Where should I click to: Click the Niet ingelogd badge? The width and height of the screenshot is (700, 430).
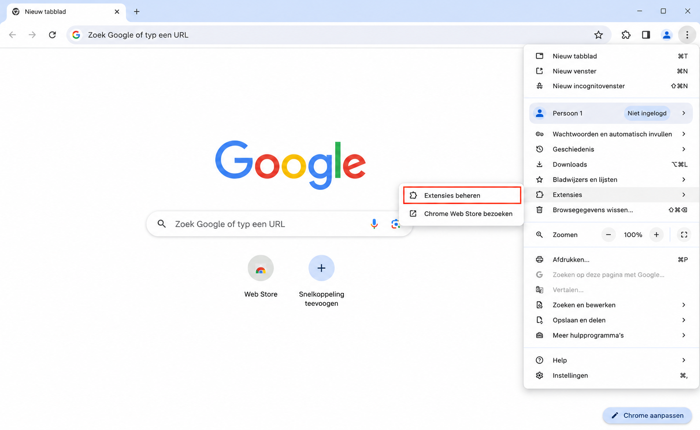pos(647,113)
